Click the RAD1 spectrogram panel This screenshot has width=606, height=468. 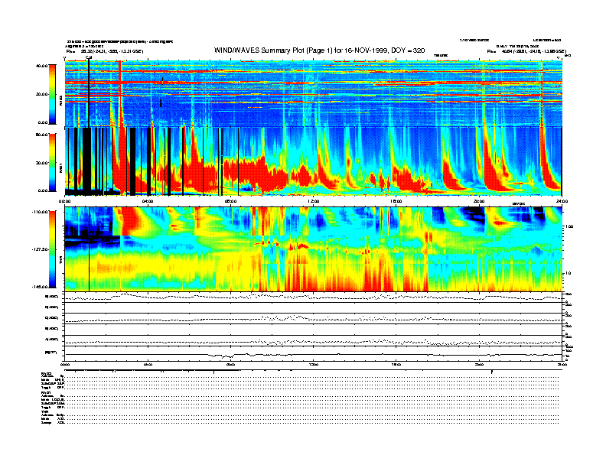point(313,161)
